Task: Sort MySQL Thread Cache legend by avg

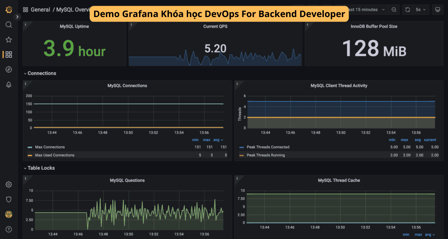Action: [x=430, y=235]
